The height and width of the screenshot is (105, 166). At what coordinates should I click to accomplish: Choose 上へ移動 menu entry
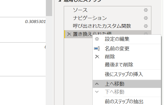(x=127, y=84)
